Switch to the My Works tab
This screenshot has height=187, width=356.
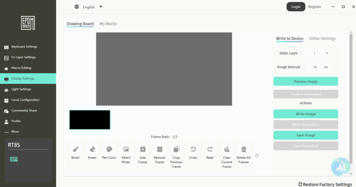[108, 24]
